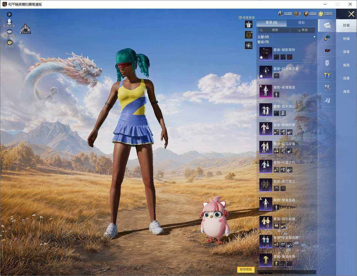This screenshot has height=276, width=357.
Task: Click the 搜索 search field
Action: click(274, 30)
